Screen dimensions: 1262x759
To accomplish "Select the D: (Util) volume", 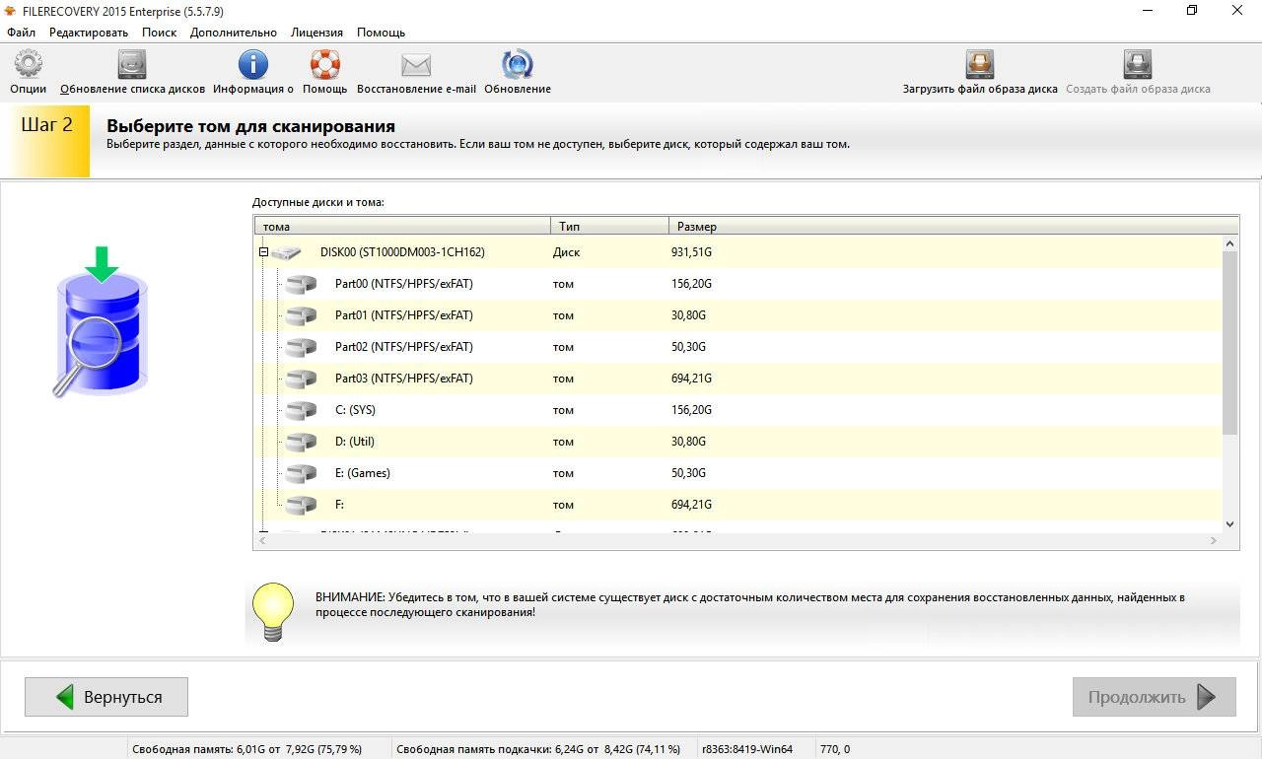I will 737,442.
